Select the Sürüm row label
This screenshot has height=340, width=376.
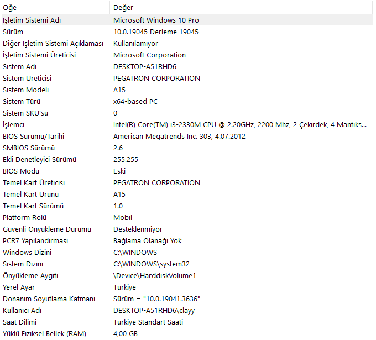[13, 32]
